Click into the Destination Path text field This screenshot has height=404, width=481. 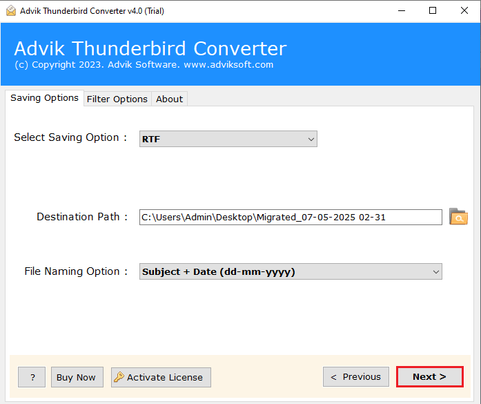(291, 218)
